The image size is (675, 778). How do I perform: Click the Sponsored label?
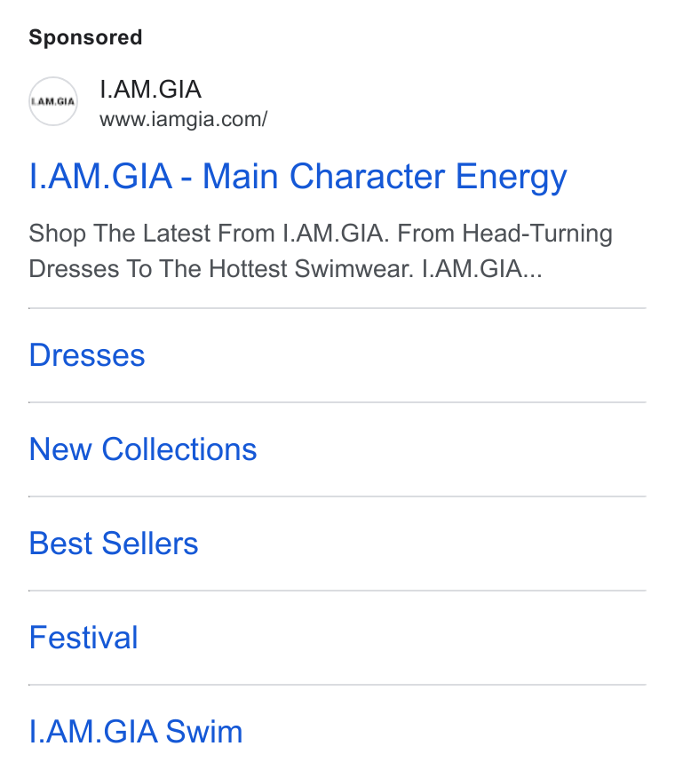coord(85,37)
